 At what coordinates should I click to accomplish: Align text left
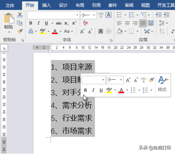click(x=120, y=23)
